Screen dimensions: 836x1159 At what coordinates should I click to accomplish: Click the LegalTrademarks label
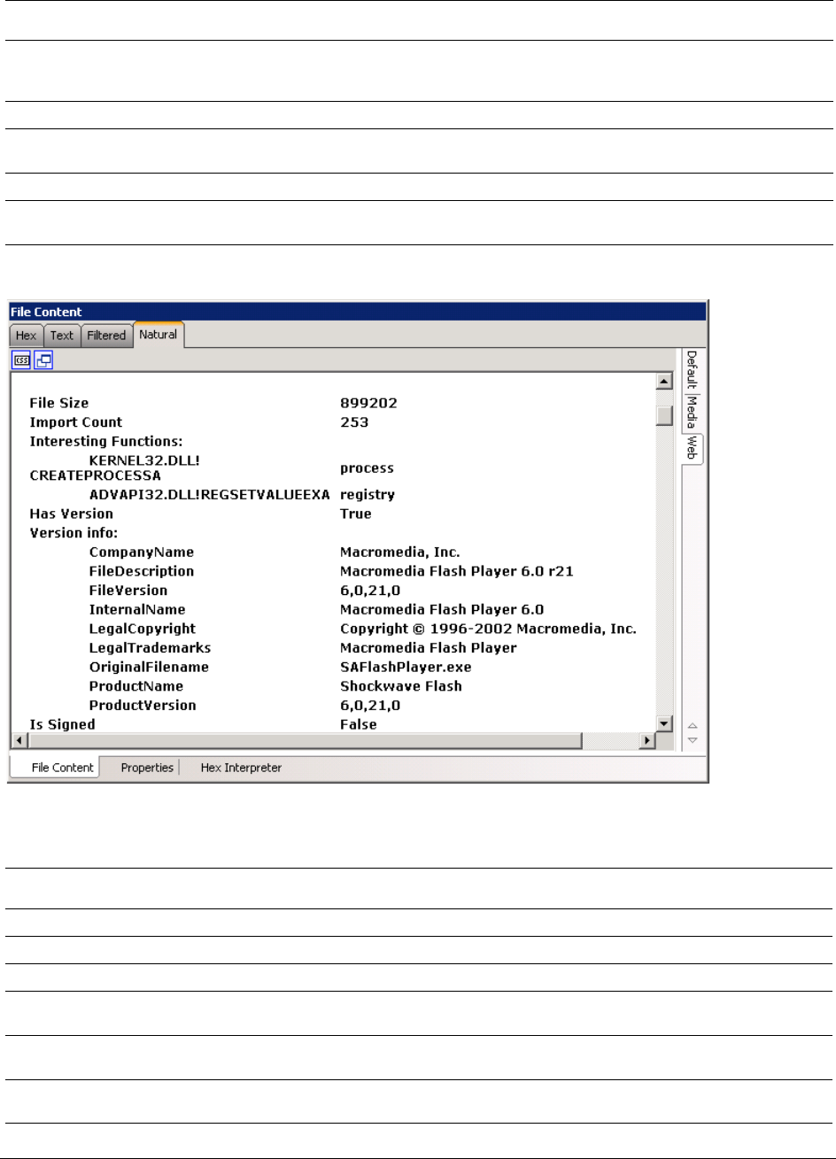pyautogui.click(x=150, y=648)
